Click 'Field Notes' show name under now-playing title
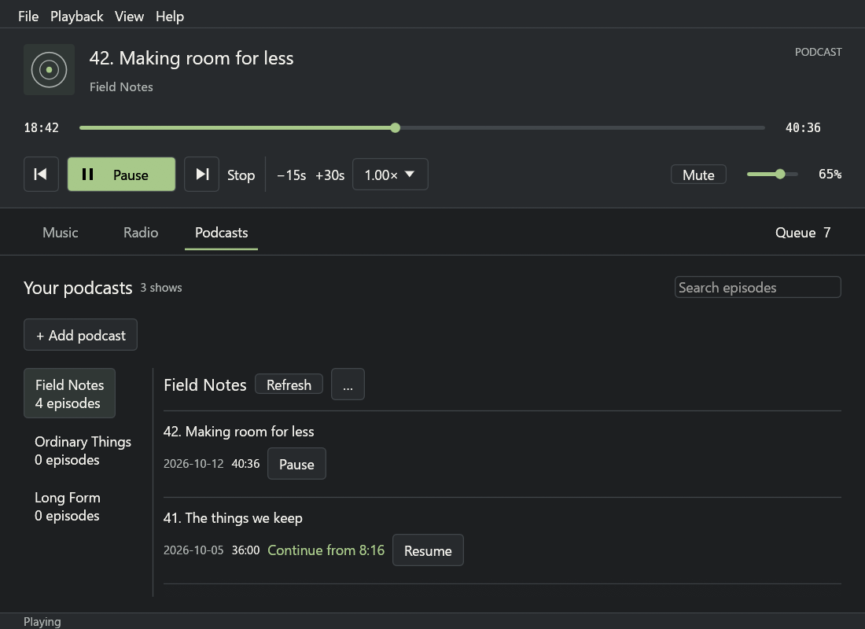Viewport: 865px width, 629px height. click(x=121, y=86)
